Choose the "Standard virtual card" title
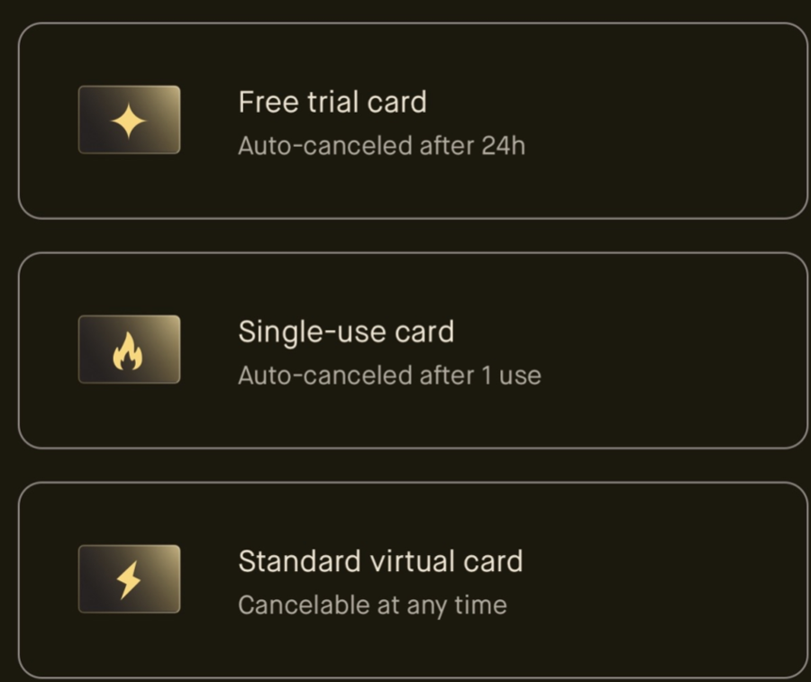 [379, 561]
